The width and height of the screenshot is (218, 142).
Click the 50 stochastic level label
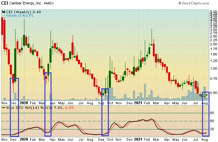click(x=212, y=121)
